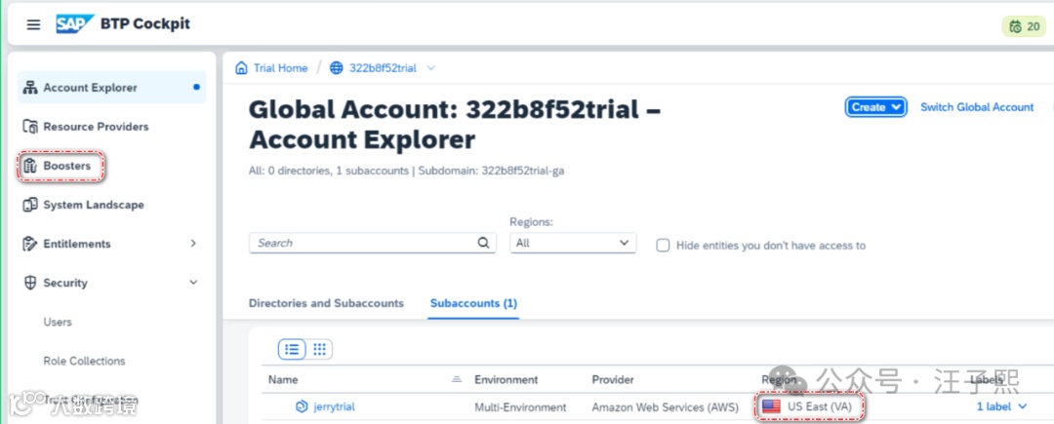Click the Boosters icon in sidebar

[29, 166]
